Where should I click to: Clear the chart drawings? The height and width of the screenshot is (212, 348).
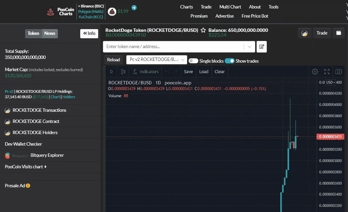click(219, 72)
